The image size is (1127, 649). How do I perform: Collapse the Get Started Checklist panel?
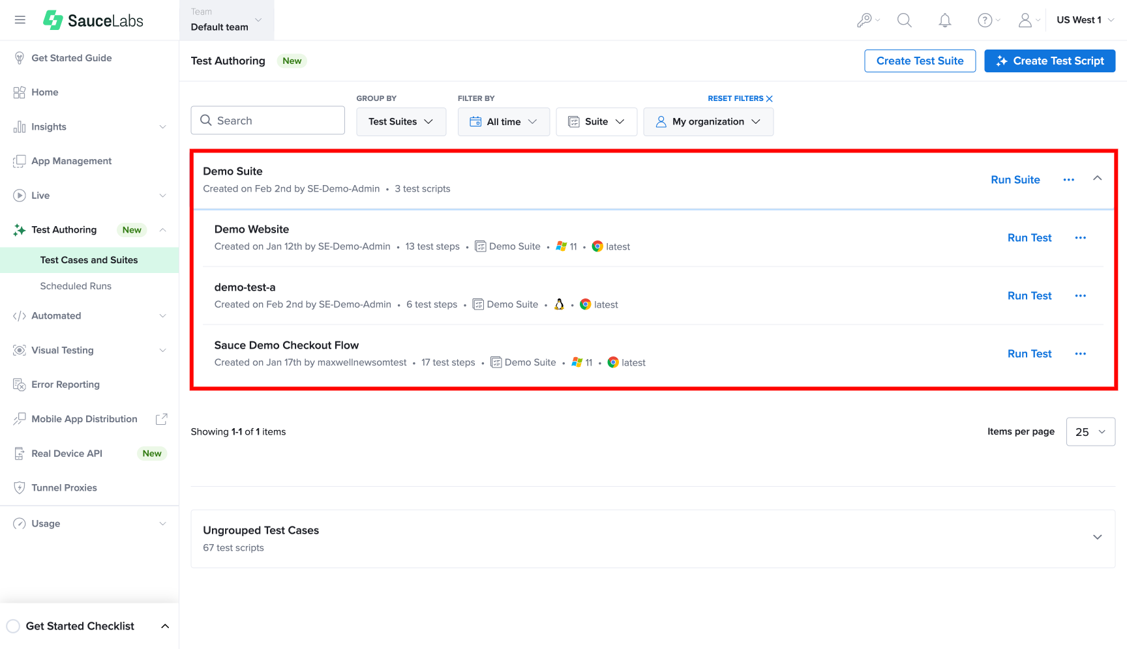tap(165, 626)
